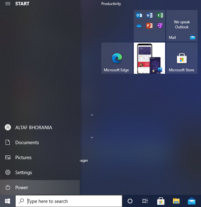Click the user avatar icon
This screenshot has height=207, width=201.
(8, 127)
